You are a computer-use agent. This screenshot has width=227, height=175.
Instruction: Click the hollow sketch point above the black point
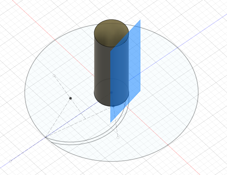point(54,76)
